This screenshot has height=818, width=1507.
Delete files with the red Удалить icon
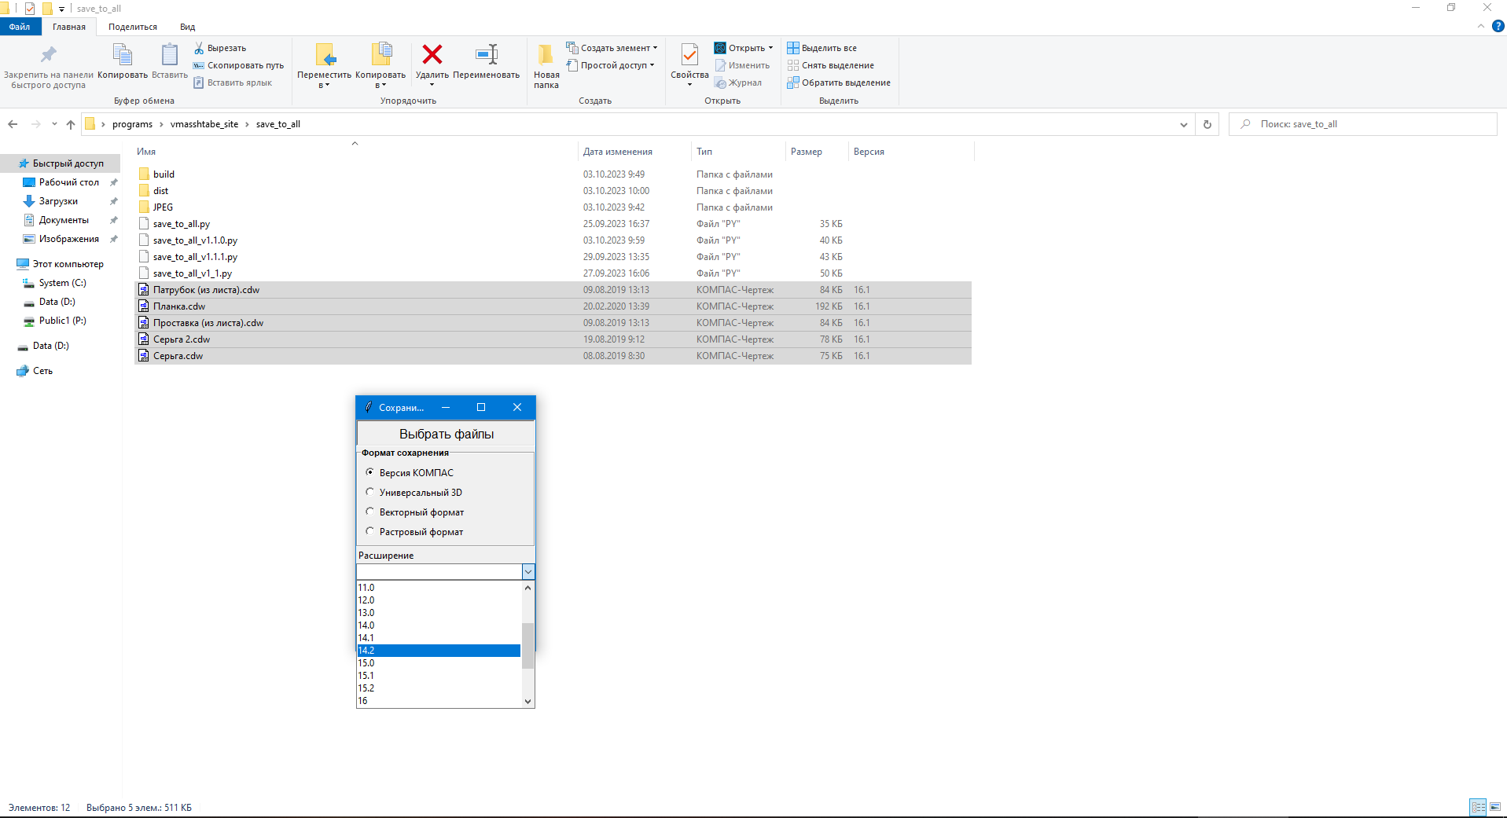point(432,54)
